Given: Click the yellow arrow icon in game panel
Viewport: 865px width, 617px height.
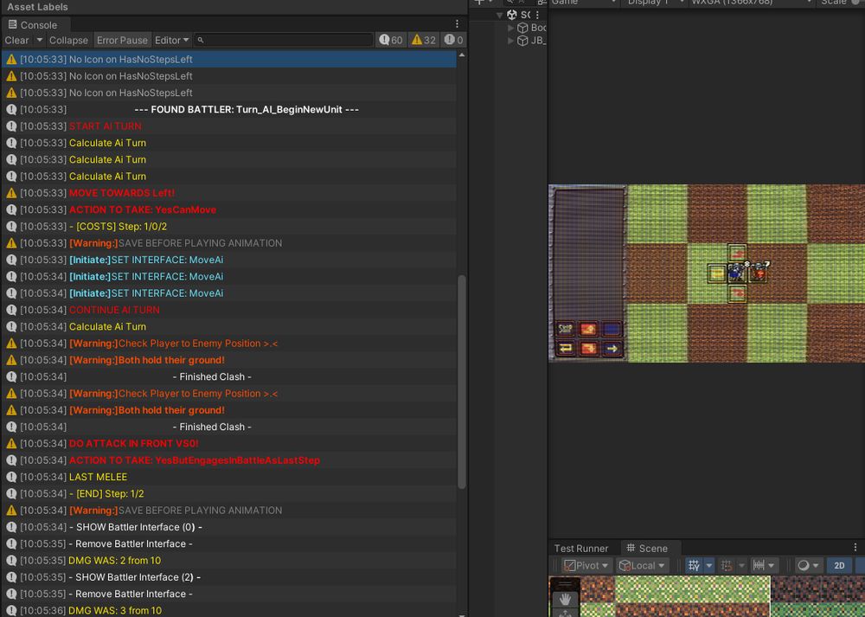Looking at the screenshot, I should [x=613, y=349].
